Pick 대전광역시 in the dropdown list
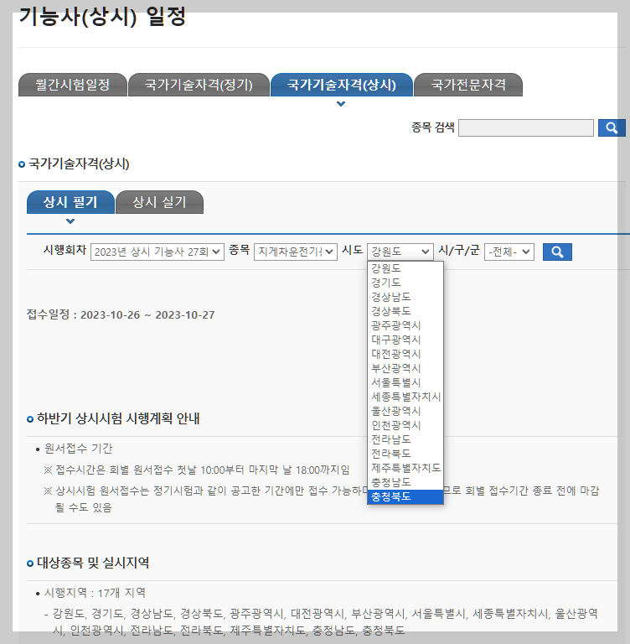Image resolution: width=630 pixels, height=644 pixels. tap(405, 354)
